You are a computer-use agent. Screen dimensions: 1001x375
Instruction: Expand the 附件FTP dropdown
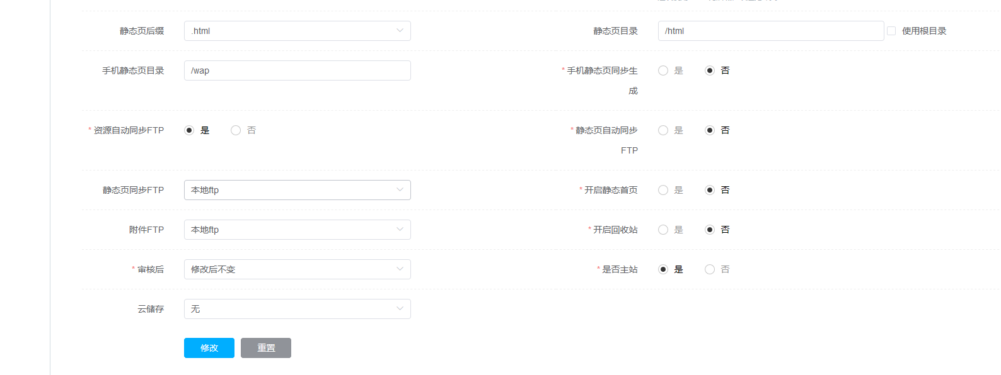click(x=297, y=230)
